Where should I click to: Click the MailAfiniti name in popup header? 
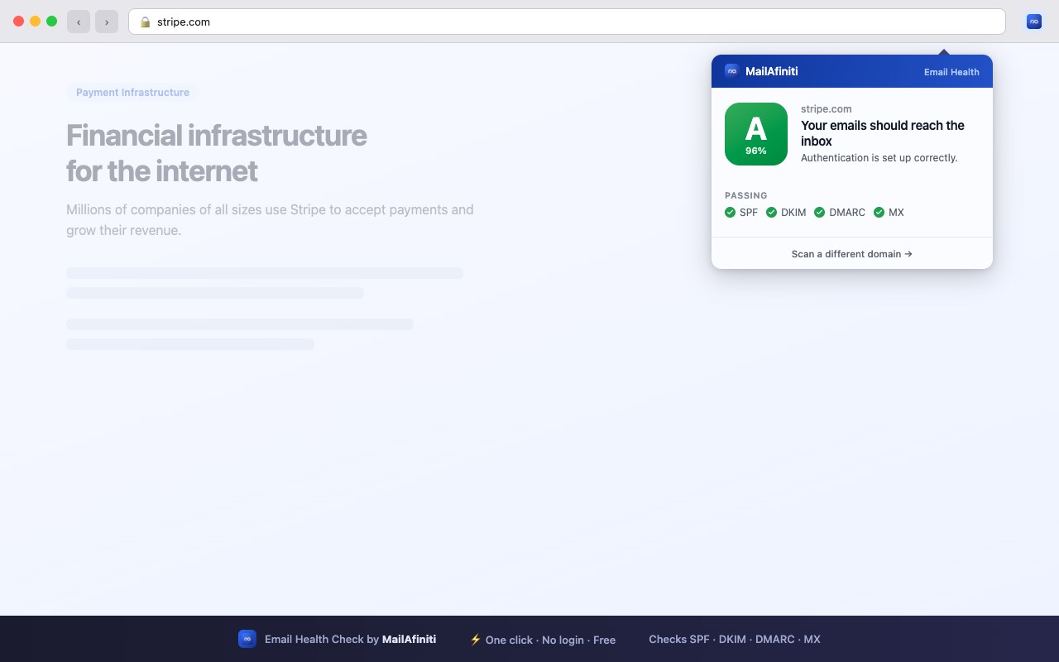(772, 71)
